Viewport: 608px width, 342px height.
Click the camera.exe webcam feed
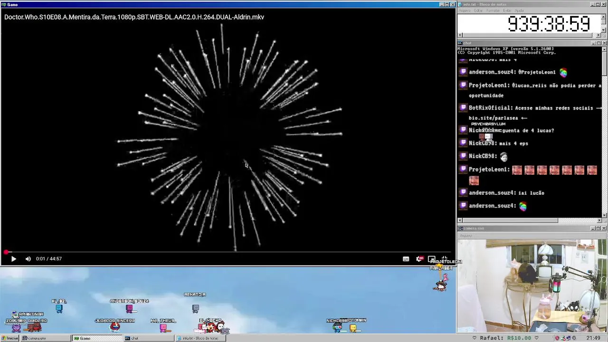(532, 286)
